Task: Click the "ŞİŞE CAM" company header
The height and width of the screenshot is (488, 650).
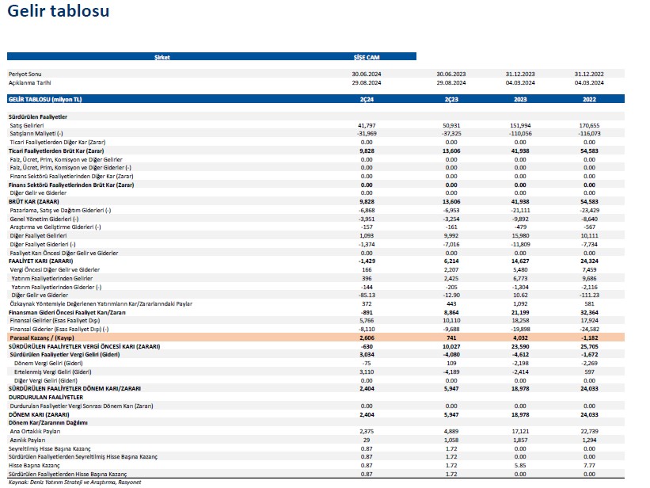Action: 366,57
